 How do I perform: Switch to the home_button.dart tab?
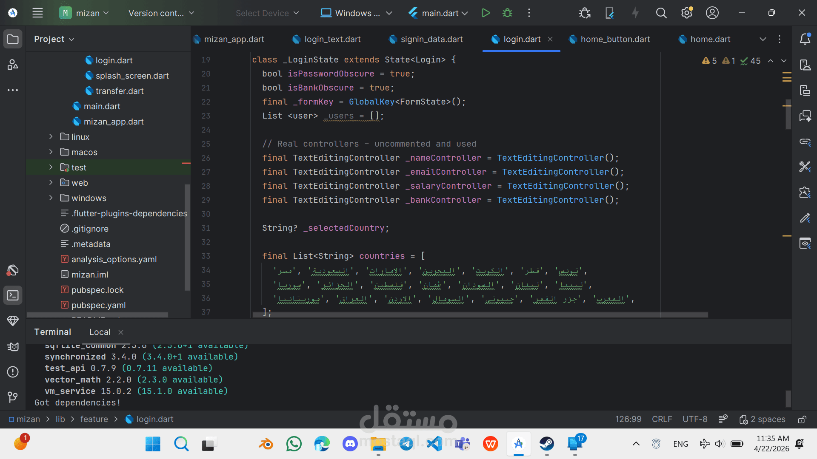tap(615, 39)
